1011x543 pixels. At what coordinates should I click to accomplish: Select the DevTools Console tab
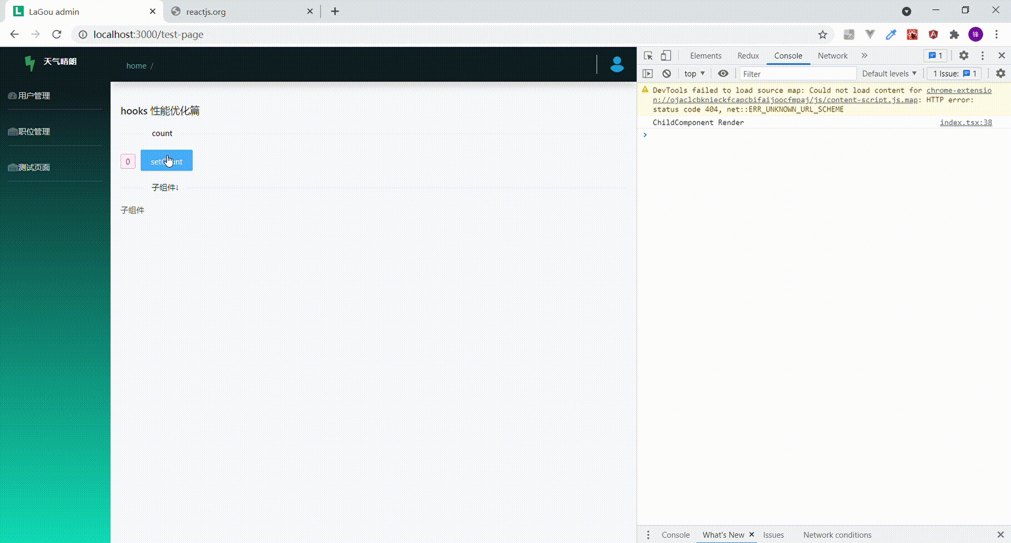point(788,56)
